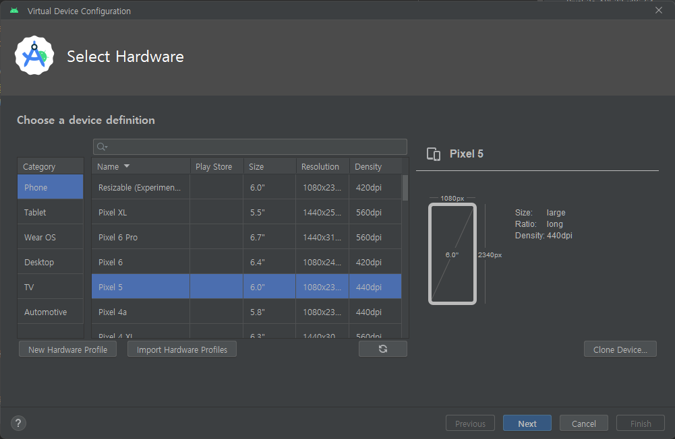Proceed with the Next button
This screenshot has width=675, height=439.
pyautogui.click(x=527, y=423)
